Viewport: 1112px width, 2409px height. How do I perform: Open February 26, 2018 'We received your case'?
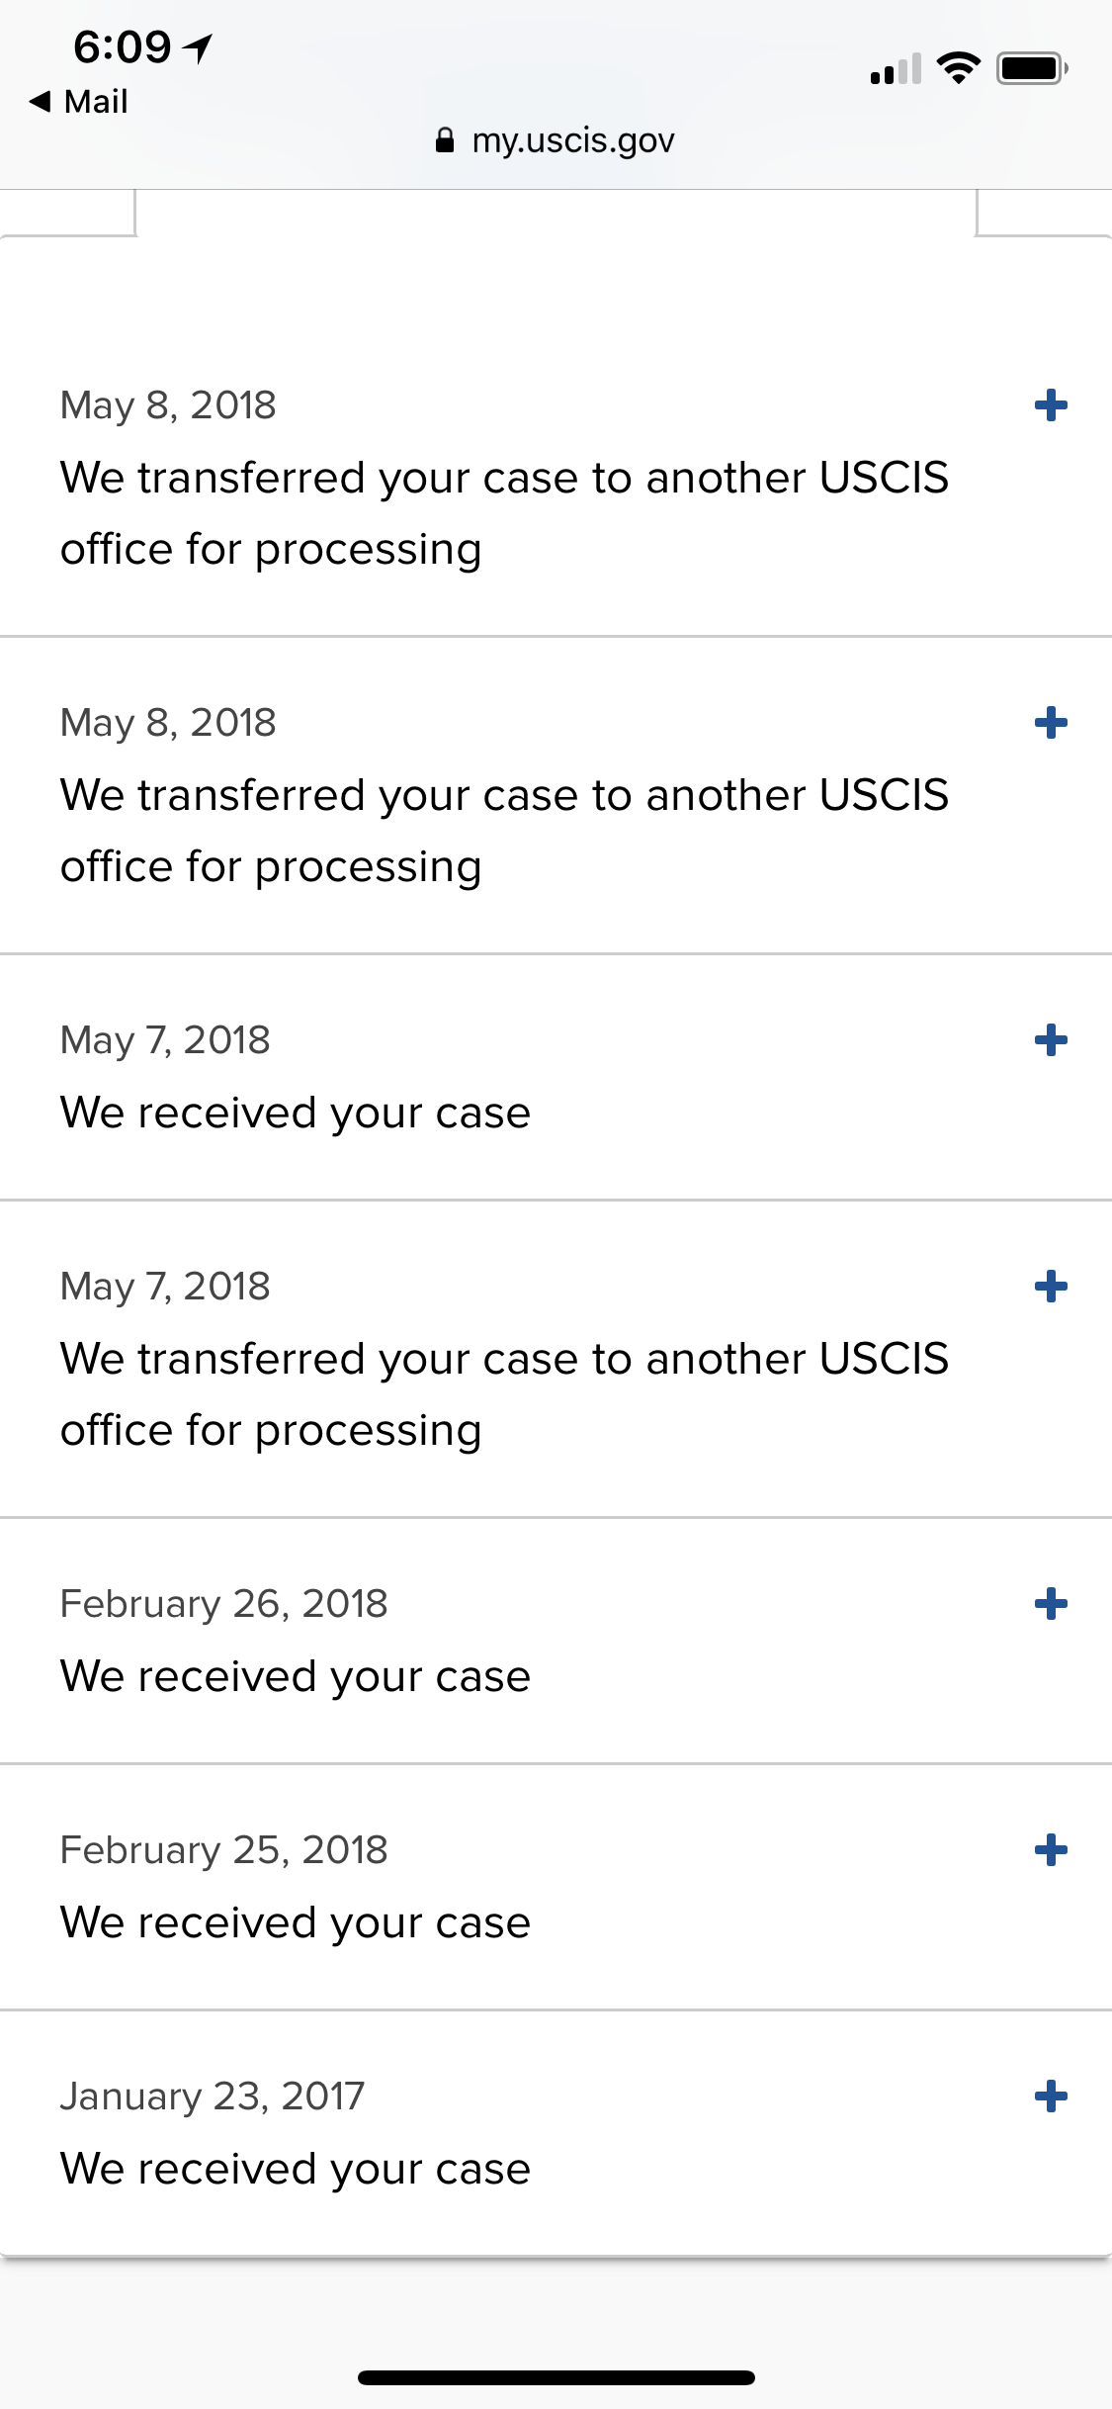[x=296, y=1676]
